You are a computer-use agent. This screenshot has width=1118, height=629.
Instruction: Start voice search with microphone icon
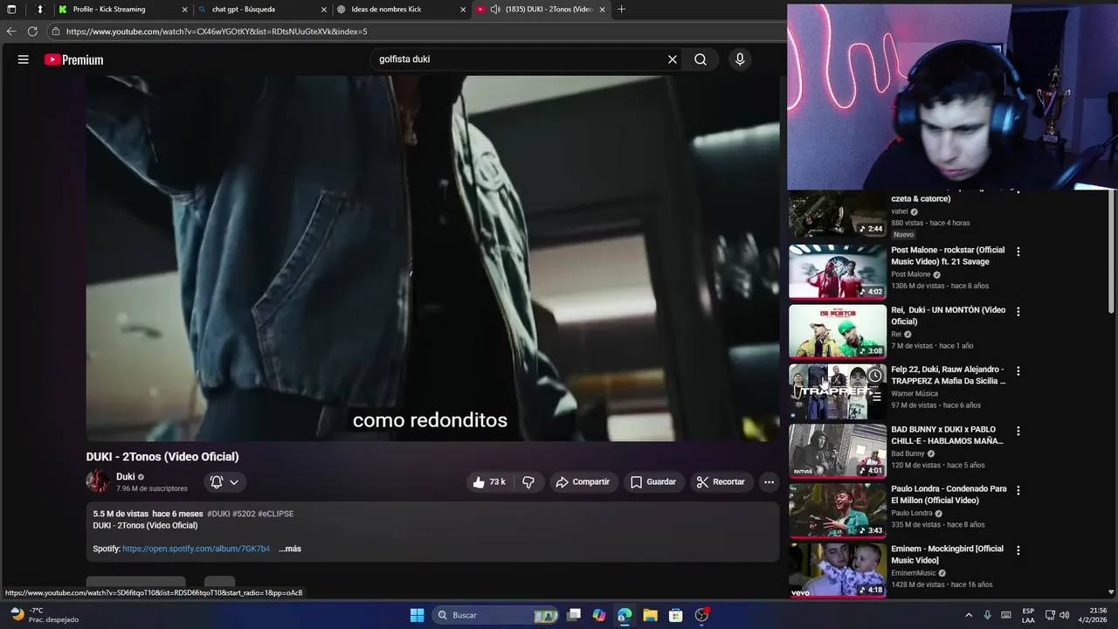(x=740, y=59)
